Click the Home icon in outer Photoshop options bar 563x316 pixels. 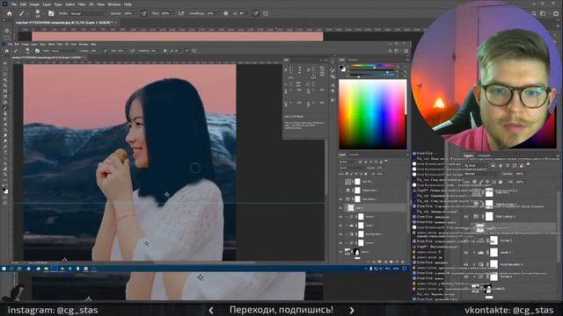coord(9,13)
